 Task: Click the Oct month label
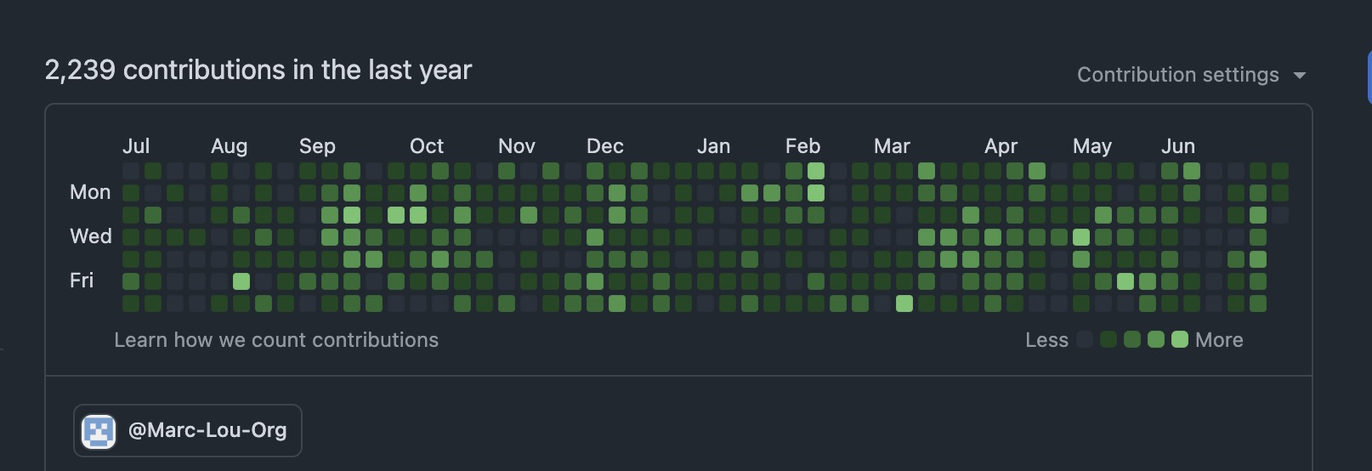(426, 146)
